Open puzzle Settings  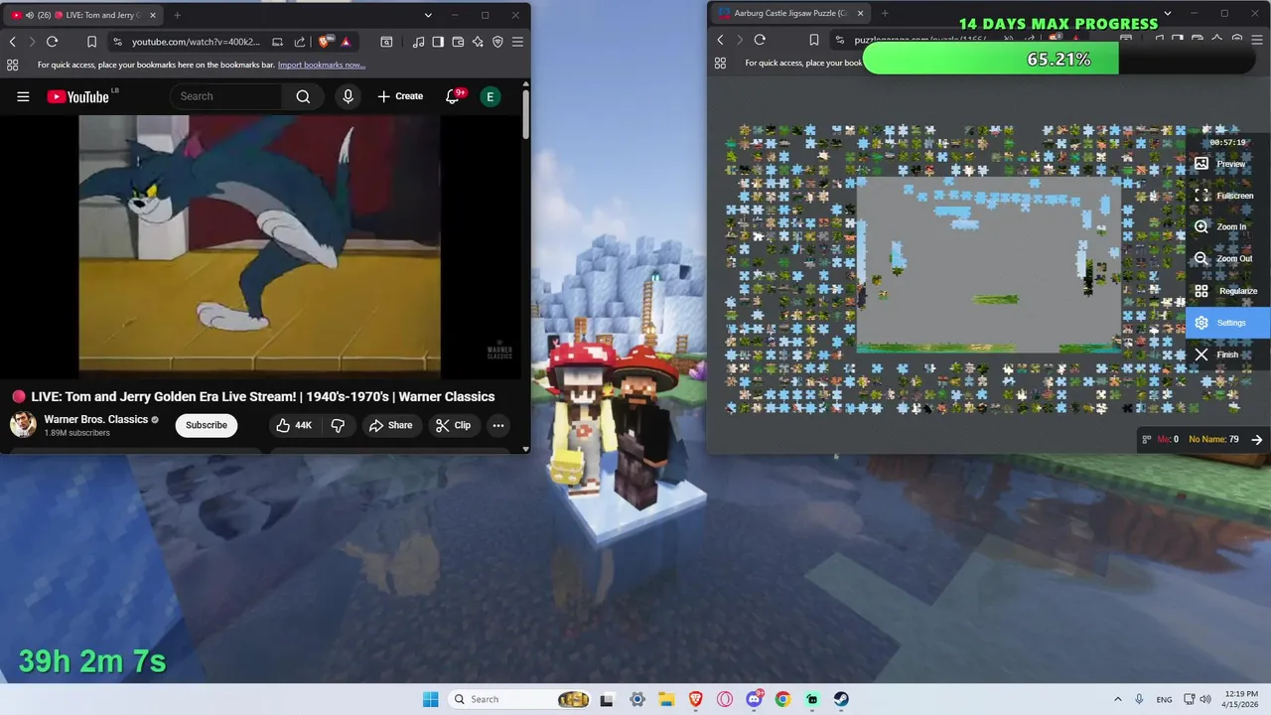(x=1227, y=323)
